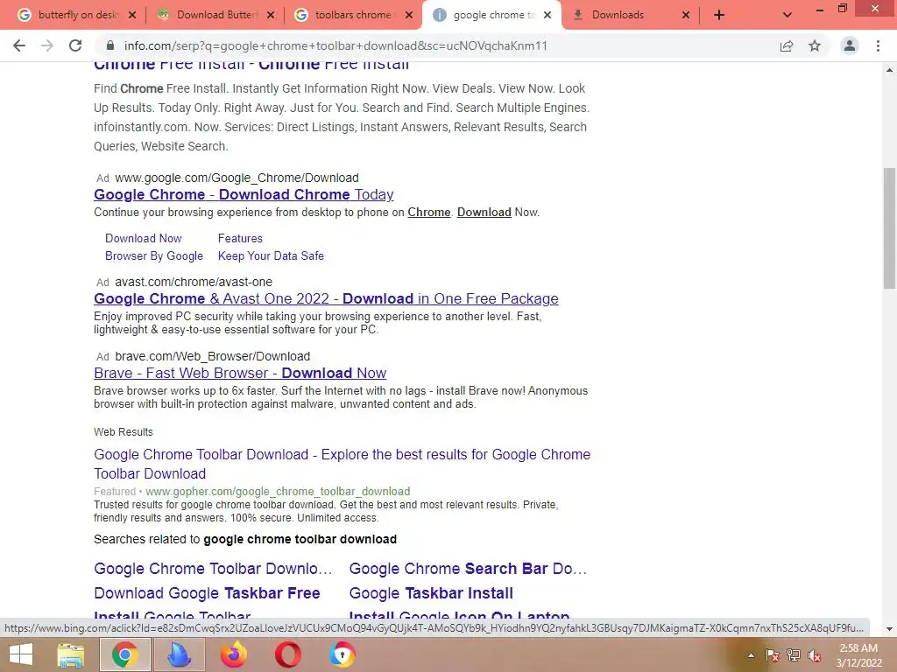Click 'brave.com/Web_Browser/Download' ad URL text
Screen dimensions: 897x672
212,356
